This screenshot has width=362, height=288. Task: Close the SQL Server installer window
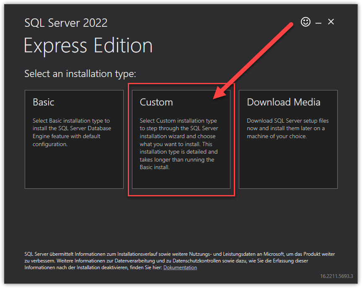(331, 22)
